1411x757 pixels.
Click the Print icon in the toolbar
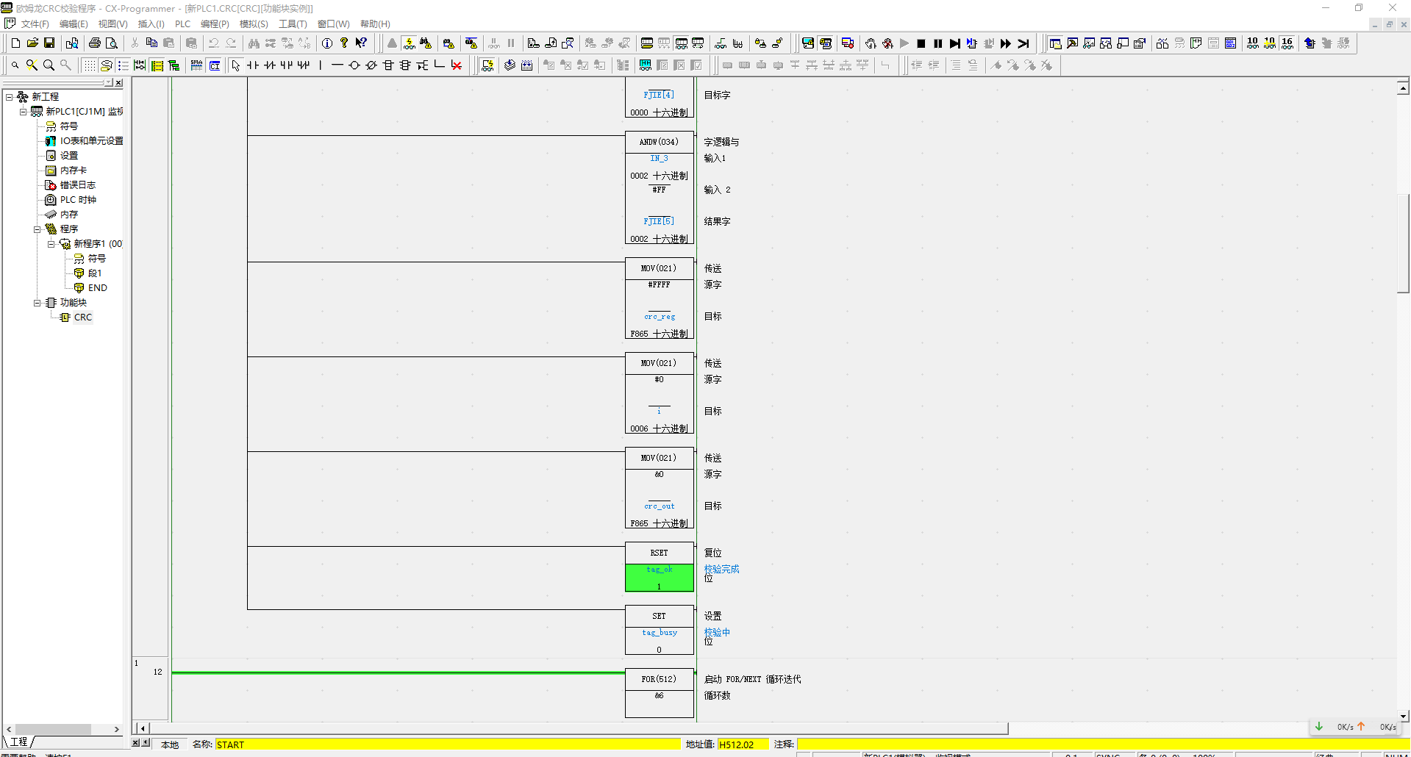click(x=95, y=43)
